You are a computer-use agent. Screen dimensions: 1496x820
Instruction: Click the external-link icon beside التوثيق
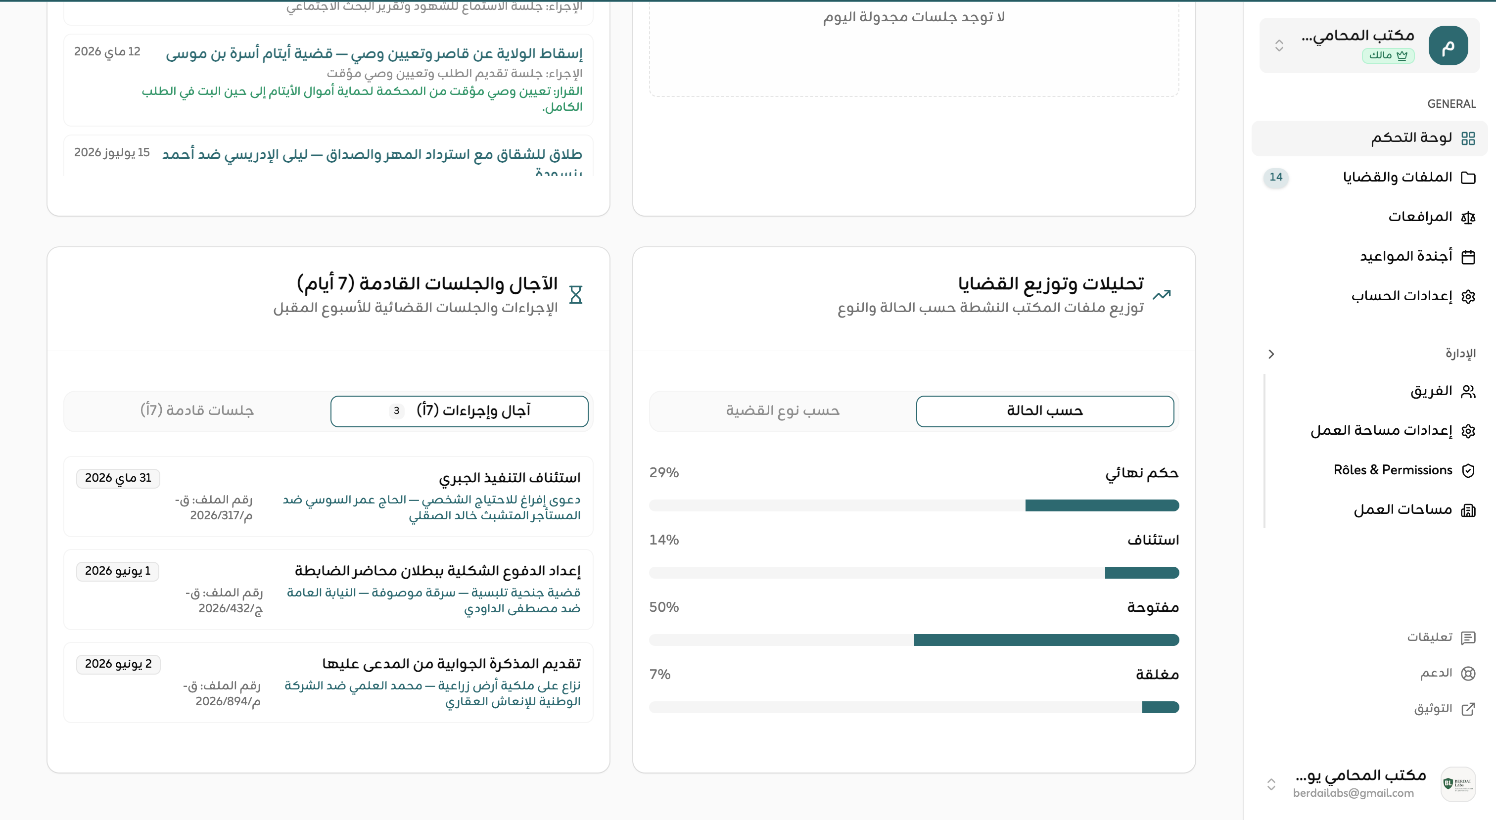pos(1467,709)
